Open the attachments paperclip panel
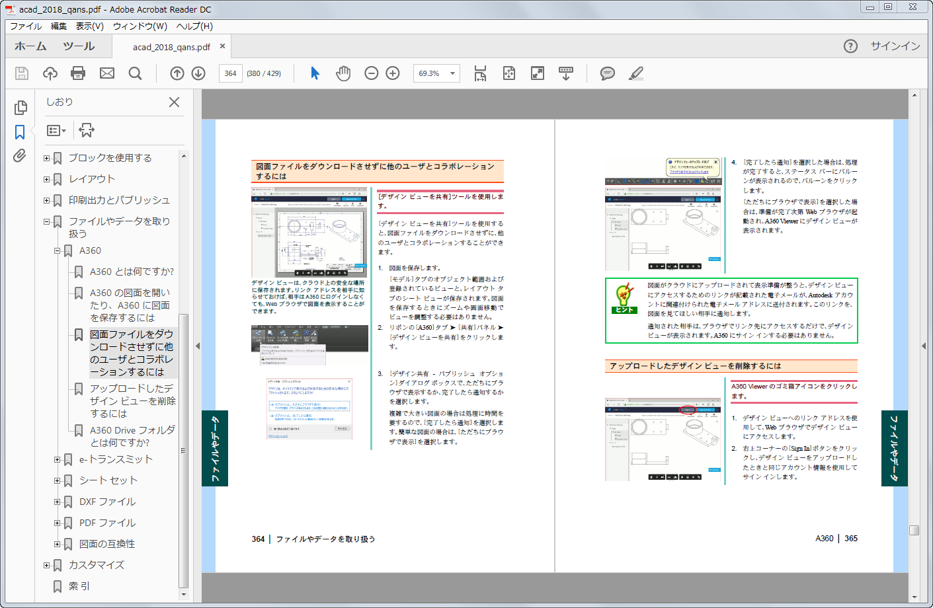The width and height of the screenshot is (933, 608). (x=20, y=156)
